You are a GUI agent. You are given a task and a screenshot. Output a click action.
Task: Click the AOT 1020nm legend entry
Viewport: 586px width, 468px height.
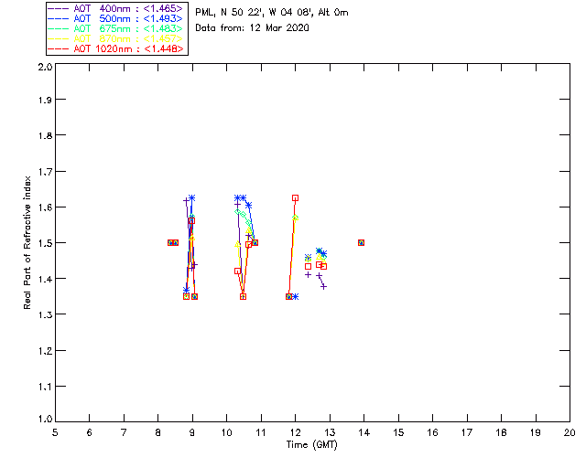pyautogui.click(x=115, y=48)
